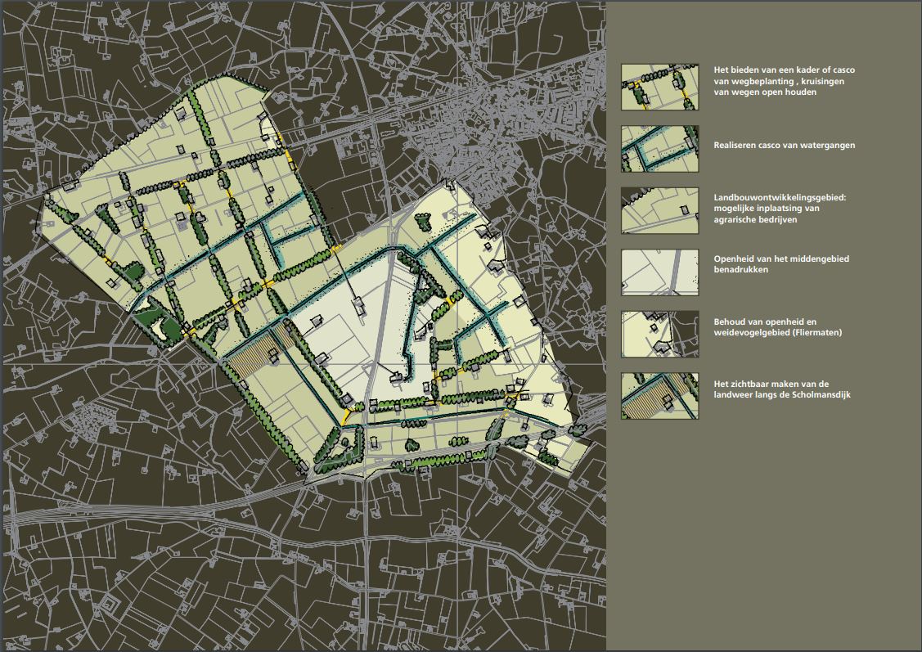
Task: Select the watergangen casco legend thumbnail
Action: coord(659,148)
